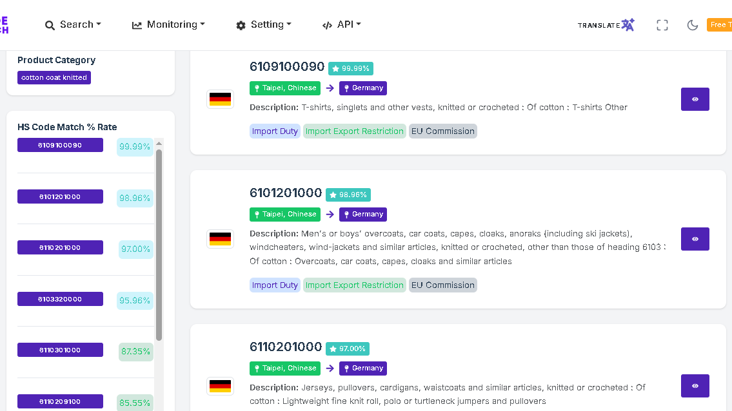Image resolution: width=732 pixels, height=411 pixels.
Task: View details of HS code 6109100090 result
Action: pos(695,99)
